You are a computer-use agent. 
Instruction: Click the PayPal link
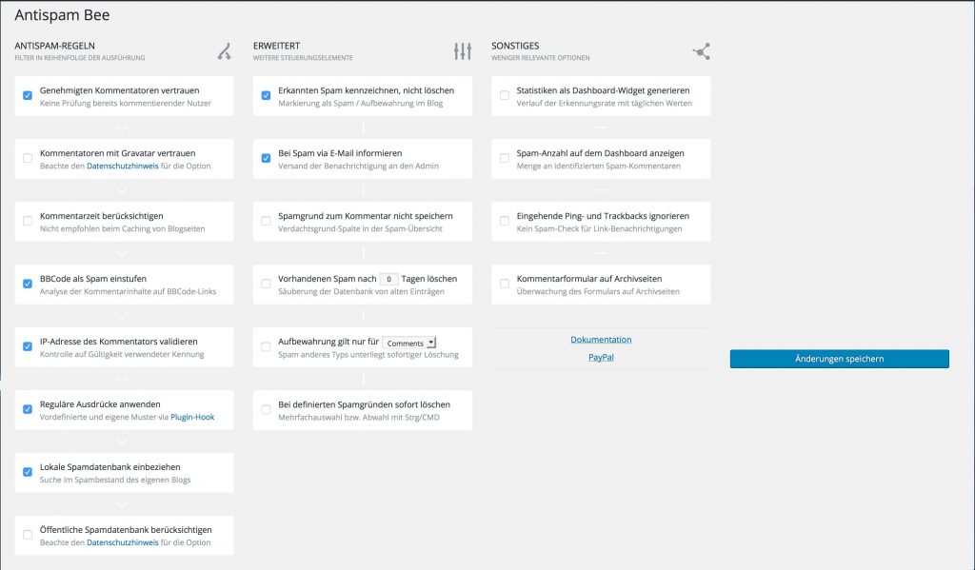coord(601,359)
